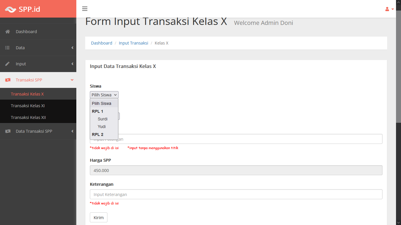Click the Input pencil icon in sidebar

click(x=8, y=64)
